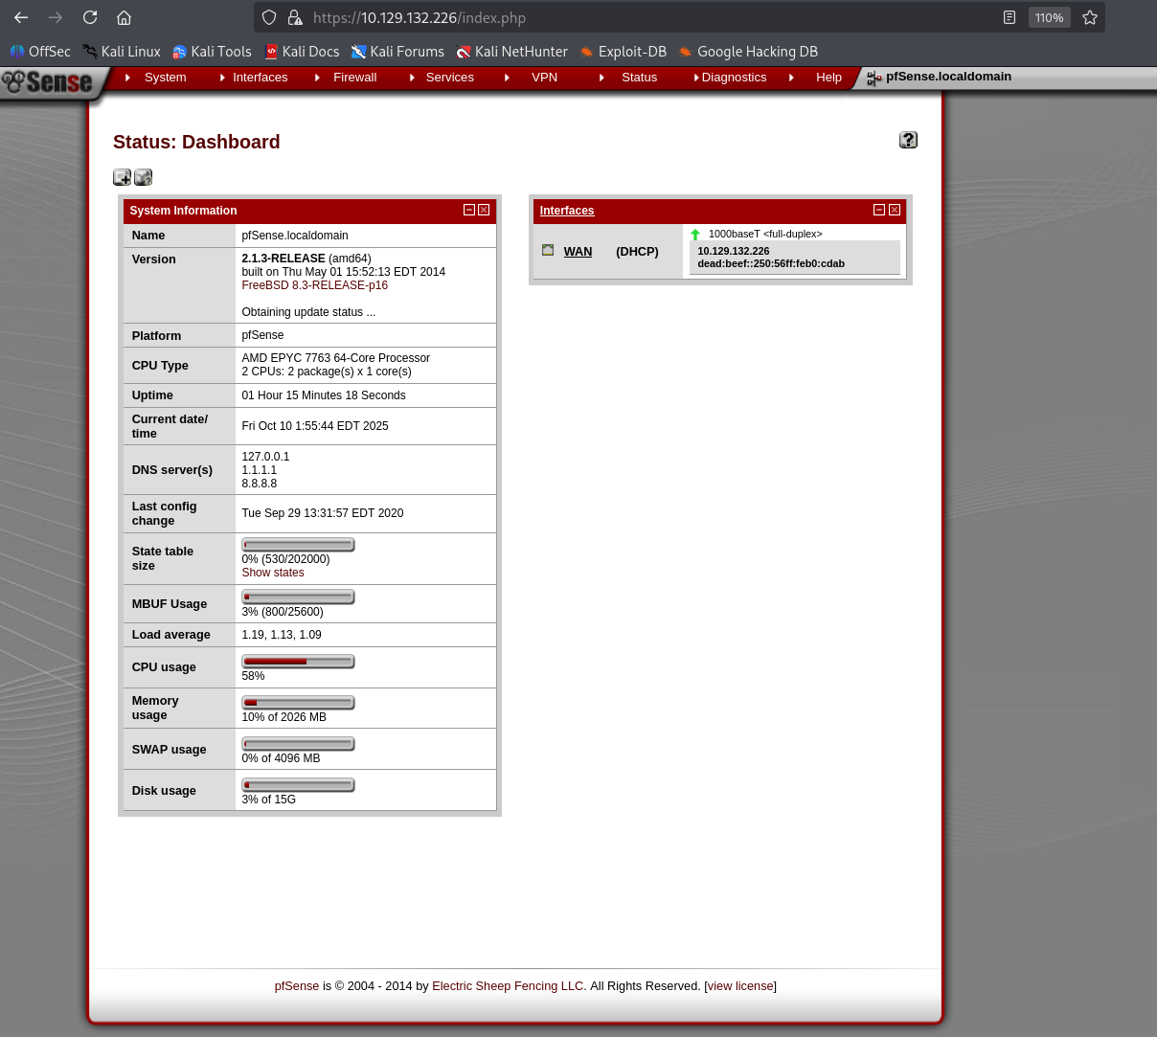Click the Show states link
The image size is (1157, 1037).
pos(273,573)
